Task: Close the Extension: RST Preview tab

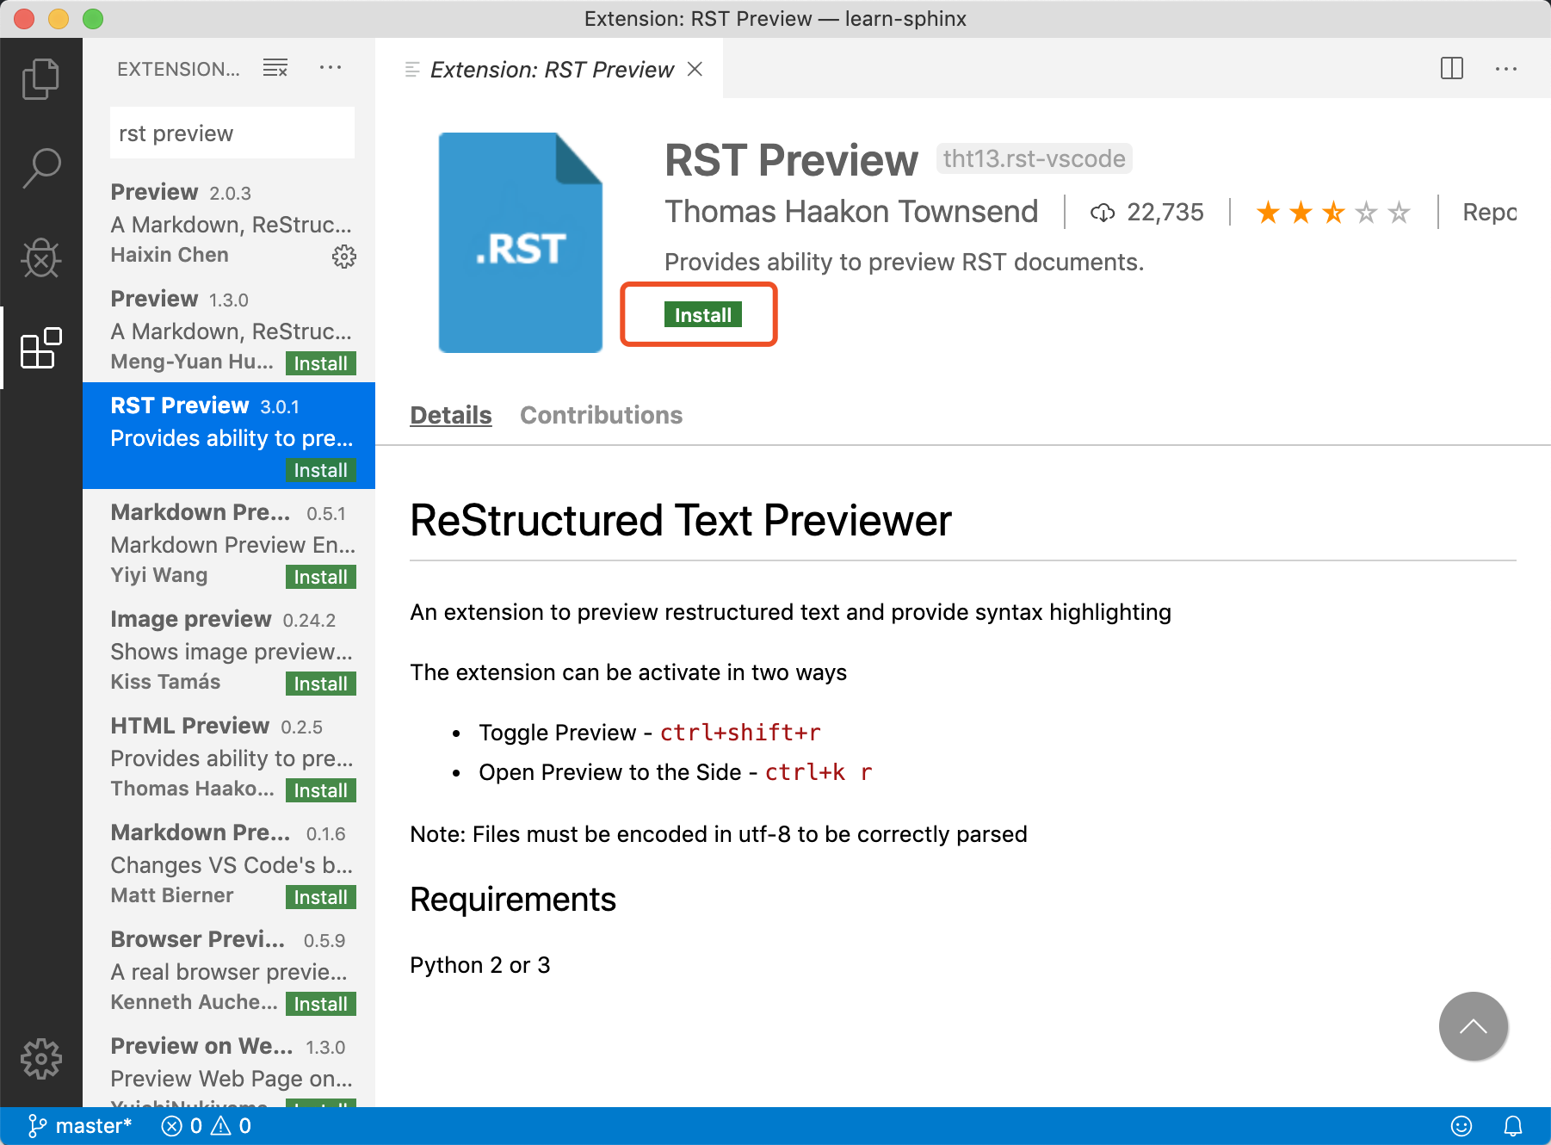Action: click(x=695, y=69)
